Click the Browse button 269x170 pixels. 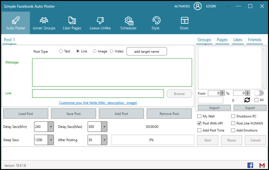tap(179, 94)
